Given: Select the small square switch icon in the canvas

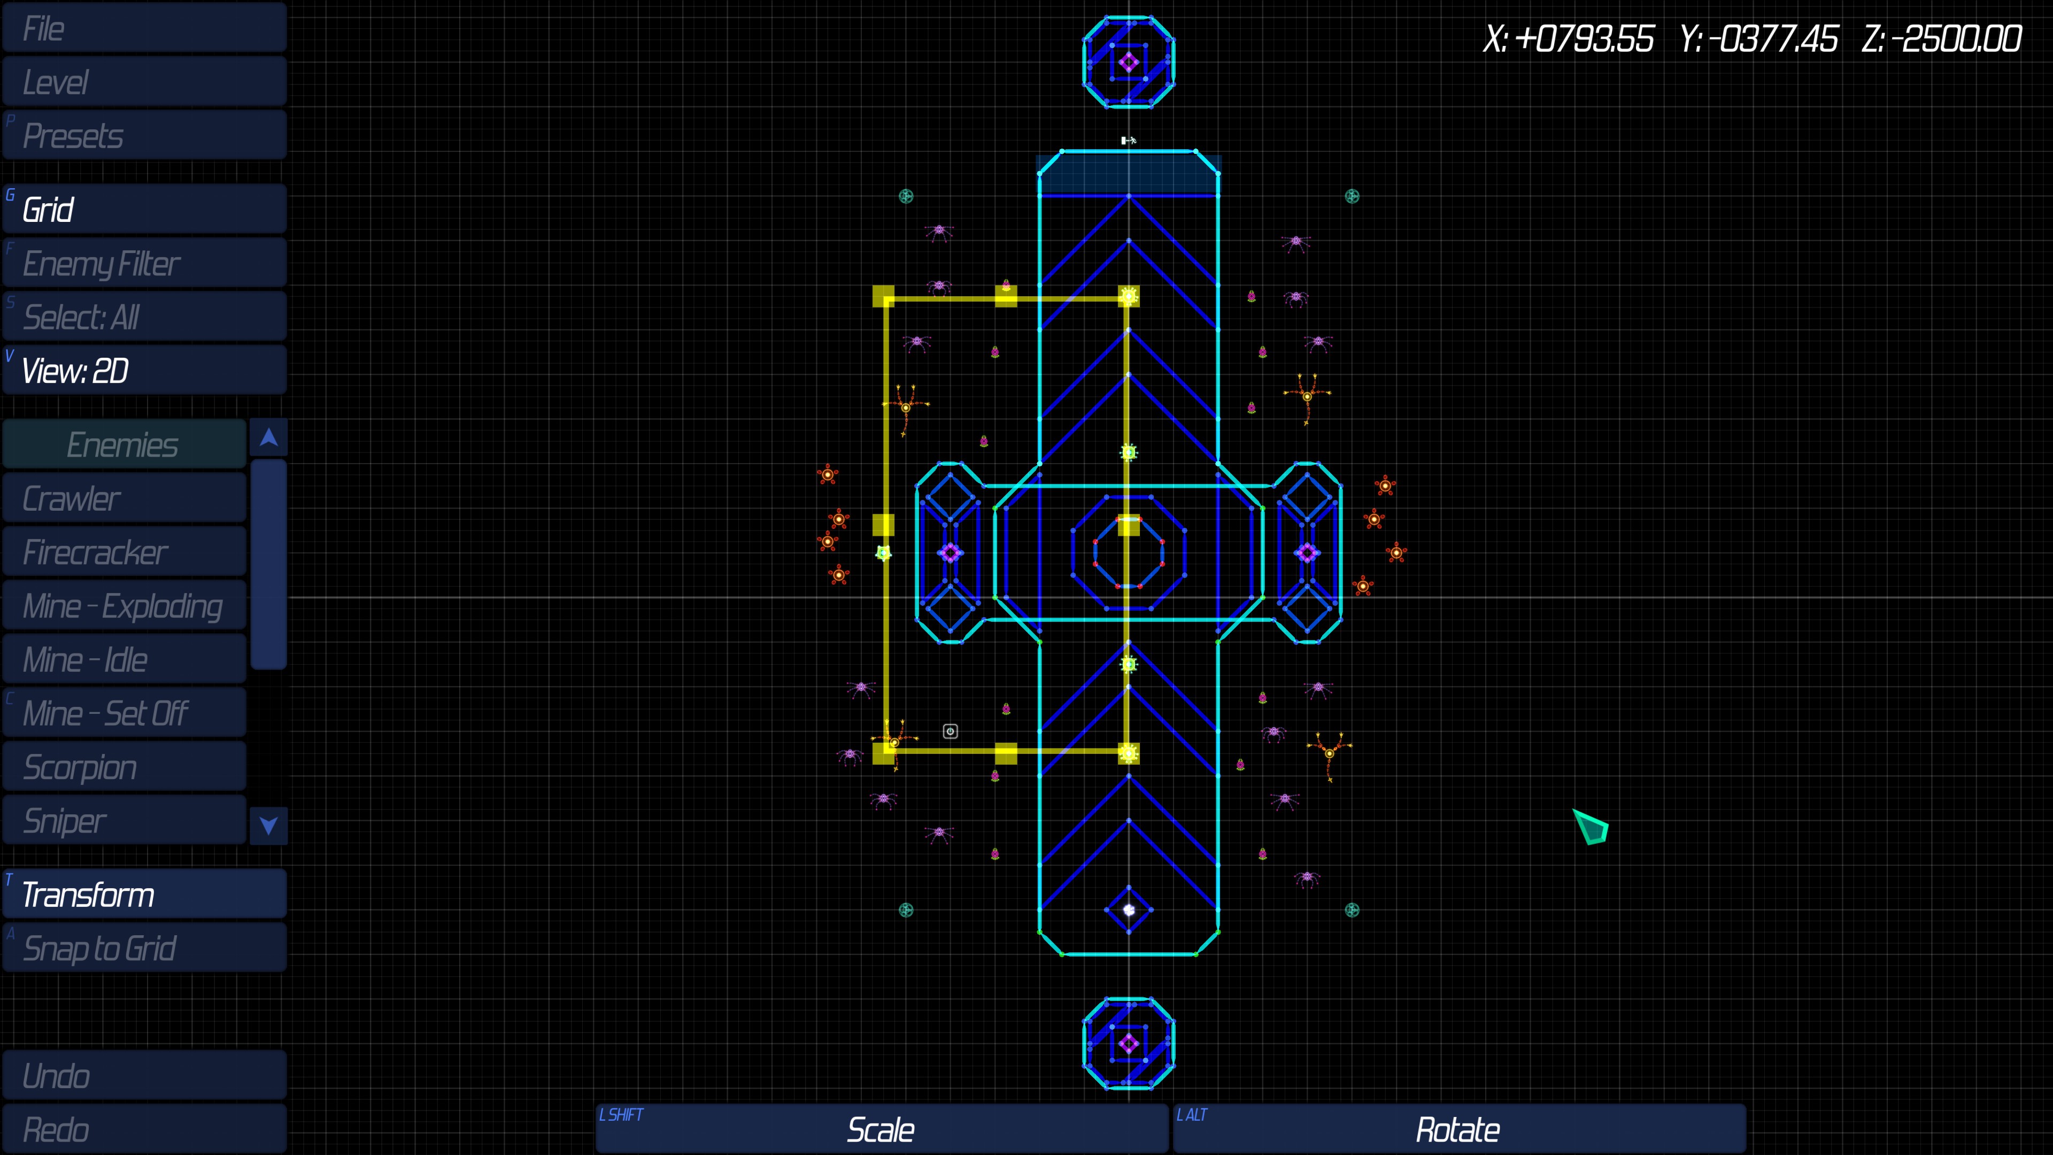Looking at the screenshot, I should (x=950, y=731).
